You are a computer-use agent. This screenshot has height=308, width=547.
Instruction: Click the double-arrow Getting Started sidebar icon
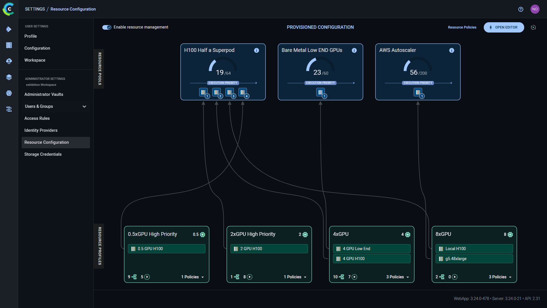coord(9,29)
